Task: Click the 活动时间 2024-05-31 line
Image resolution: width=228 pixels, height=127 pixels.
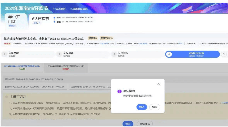Action: pyautogui.click(x=34, y=79)
